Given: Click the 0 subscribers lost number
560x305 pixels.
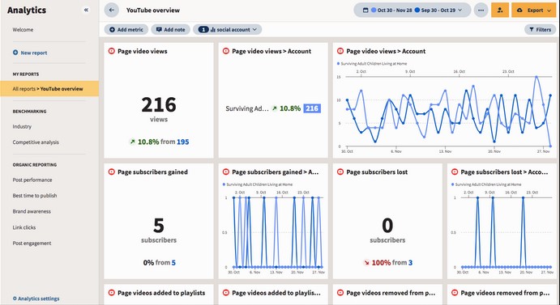Looking at the screenshot, I should click(x=387, y=226).
